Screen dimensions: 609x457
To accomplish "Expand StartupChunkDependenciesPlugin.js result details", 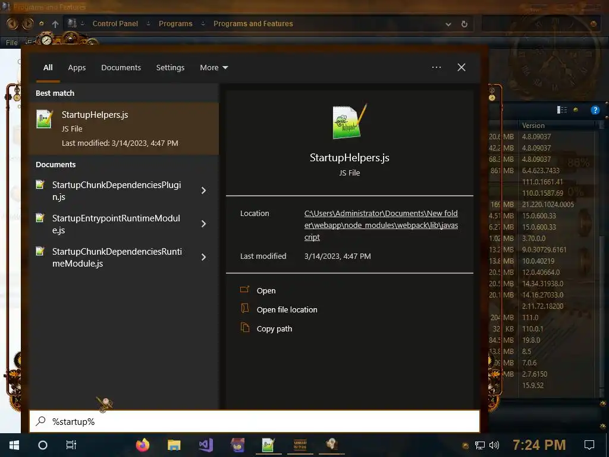I will [x=203, y=190].
